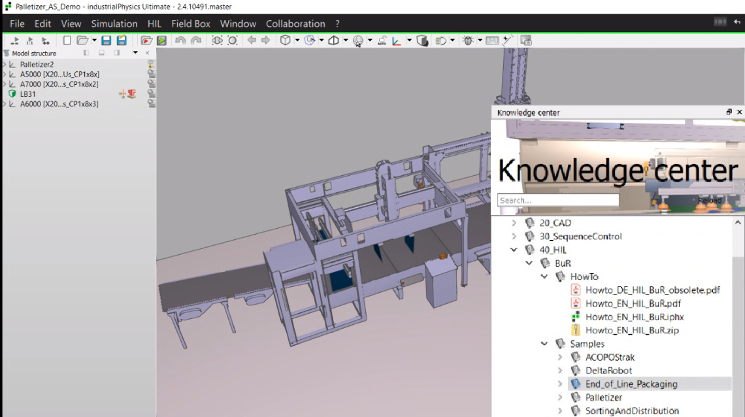The height and width of the screenshot is (417, 745).
Task: Open the Simulation menu
Action: 114,24
